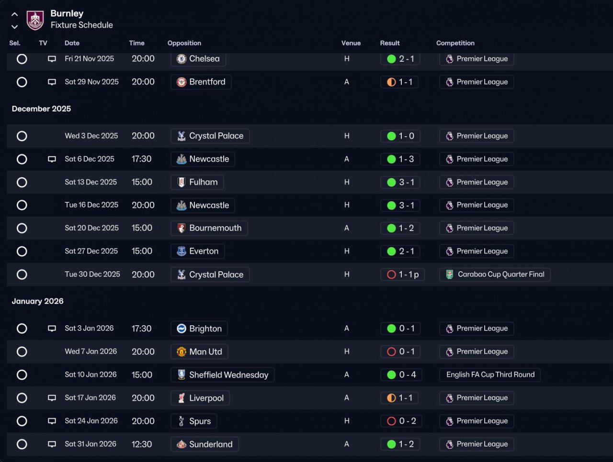Image resolution: width=613 pixels, height=462 pixels.
Task: Click the Competition column header
Action: point(455,43)
